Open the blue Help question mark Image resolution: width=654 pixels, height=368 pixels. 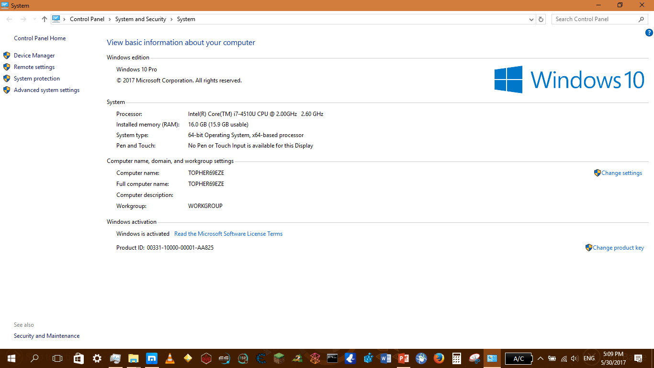point(649,33)
